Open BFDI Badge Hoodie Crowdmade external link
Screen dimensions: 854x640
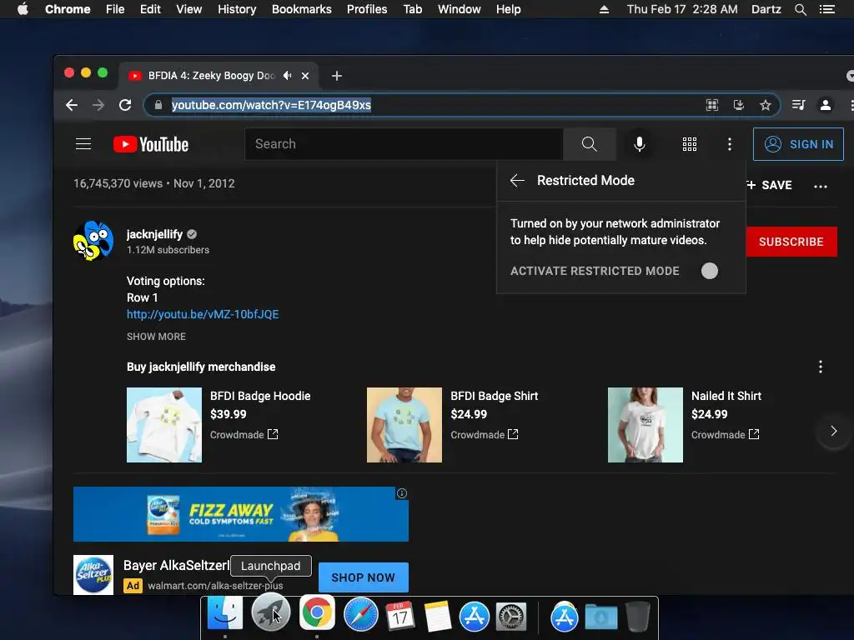[244, 434]
